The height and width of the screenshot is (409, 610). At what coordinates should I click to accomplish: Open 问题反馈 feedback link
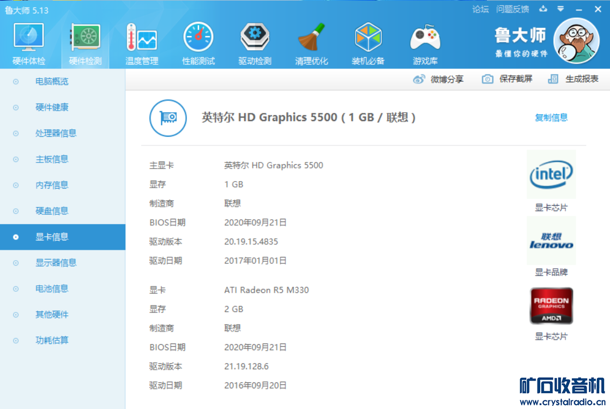(x=512, y=9)
